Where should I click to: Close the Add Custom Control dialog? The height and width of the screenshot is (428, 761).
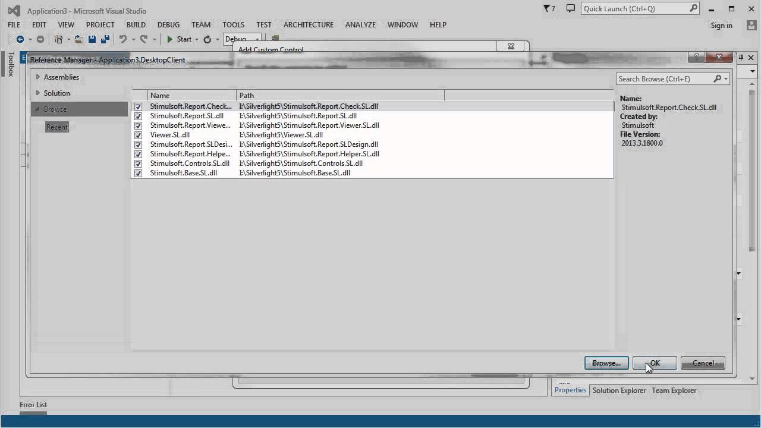point(511,46)
